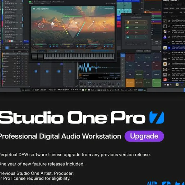The image size is (185, 185).
Task: Select the drums tag in the browser
Action: (x=172, y=8)
